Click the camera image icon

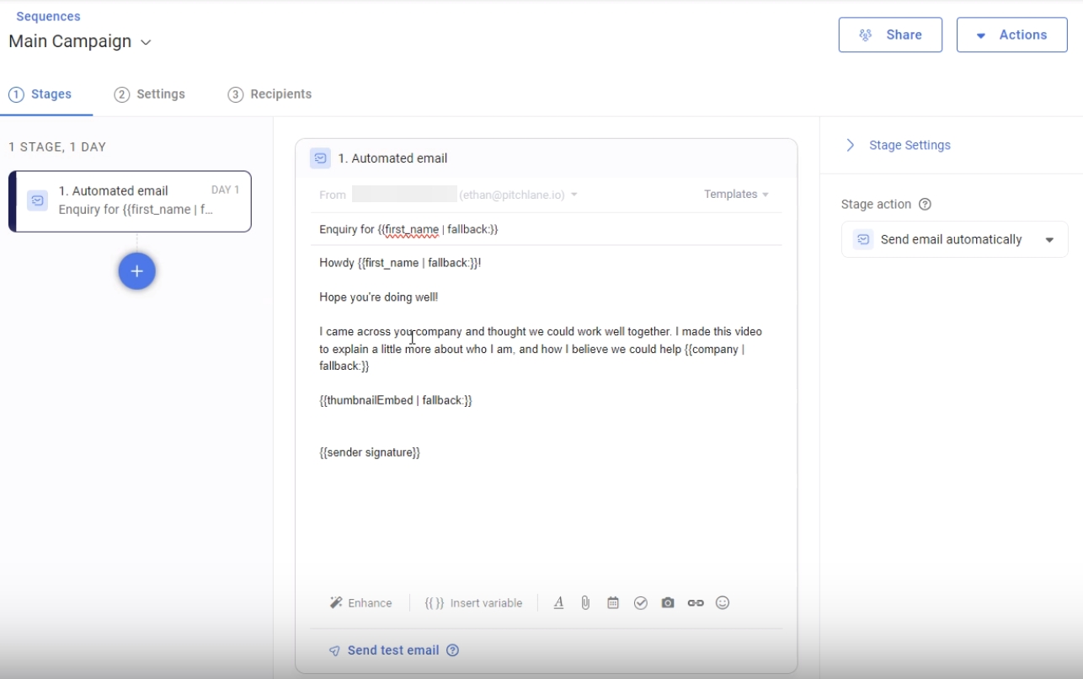668,603
